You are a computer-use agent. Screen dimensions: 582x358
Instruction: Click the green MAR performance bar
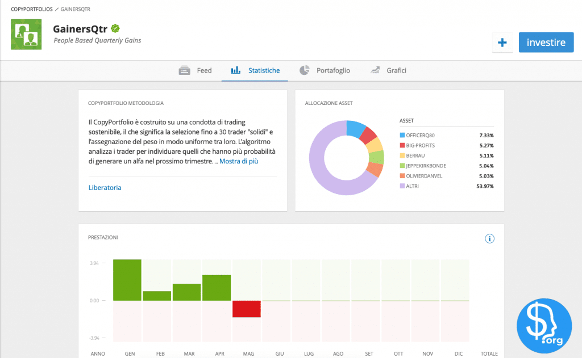tap(186, 292)
